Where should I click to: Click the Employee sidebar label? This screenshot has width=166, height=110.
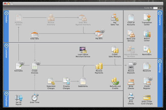coord(6,101)
